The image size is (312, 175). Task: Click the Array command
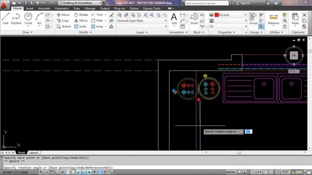[97, 26]
